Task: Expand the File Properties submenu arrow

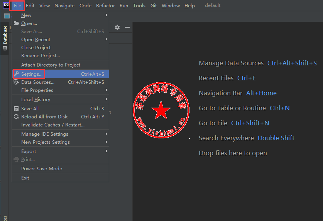Action: click(x=106, y=90)
